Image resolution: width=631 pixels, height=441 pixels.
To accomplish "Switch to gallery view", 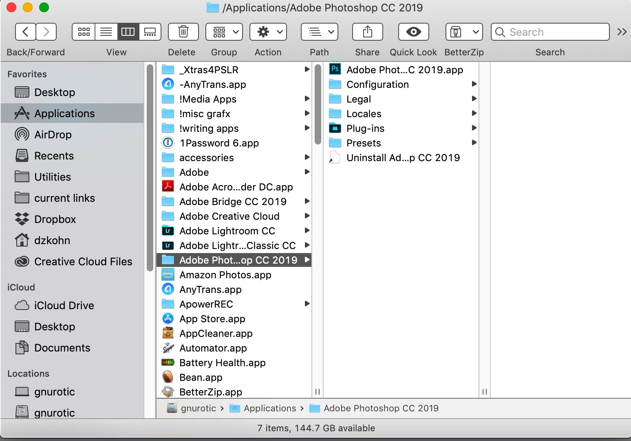I will (x=150, y=32).
